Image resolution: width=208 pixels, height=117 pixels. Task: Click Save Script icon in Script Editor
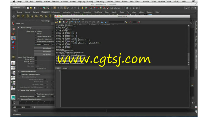(63, 22)
